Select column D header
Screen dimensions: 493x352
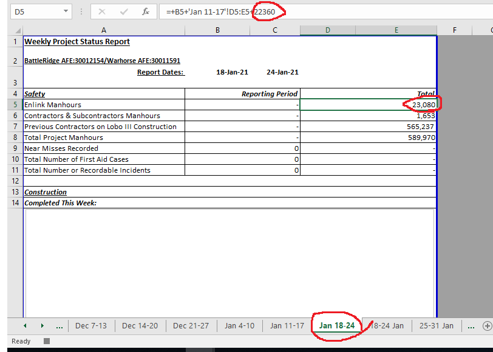(x=328, y=30)
